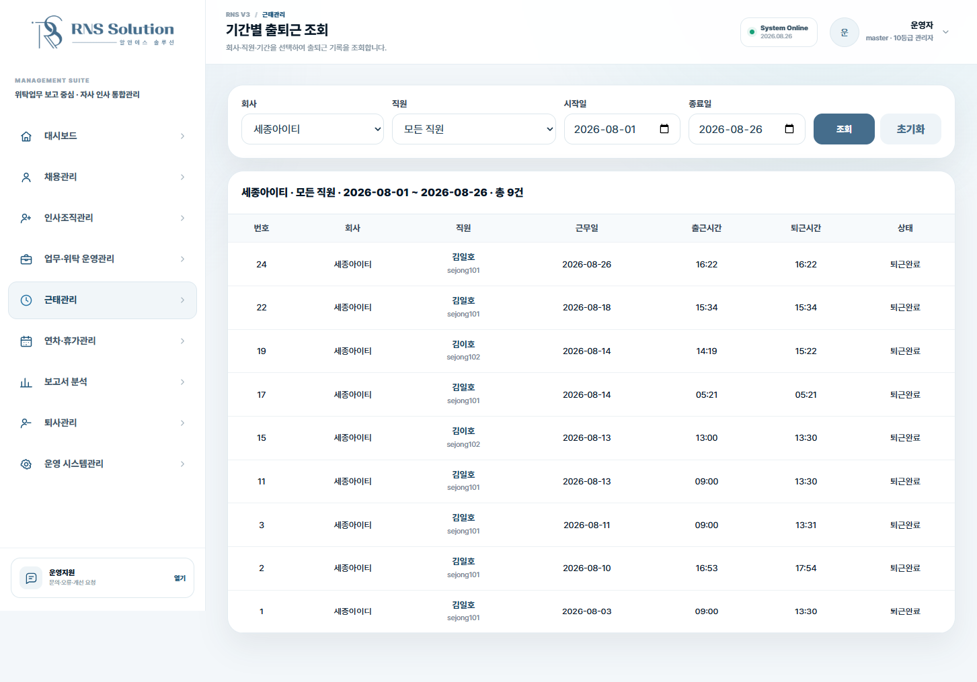977x682 pixels.
Task: Click the 운영 시스템관리 gear icon
Action: (x=26, y=464)
